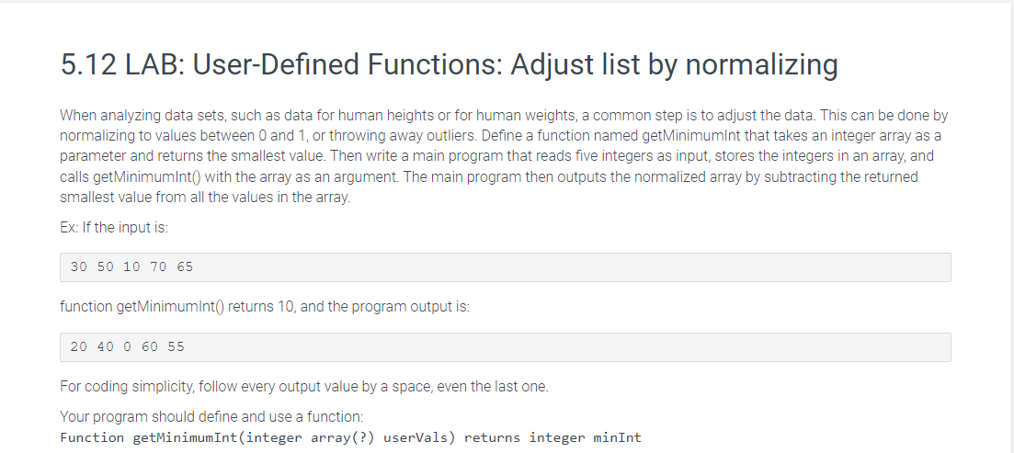This screenshot has height=453, width=1014.
Task: Click the value 30 in the input example
Action: [78, 266]
